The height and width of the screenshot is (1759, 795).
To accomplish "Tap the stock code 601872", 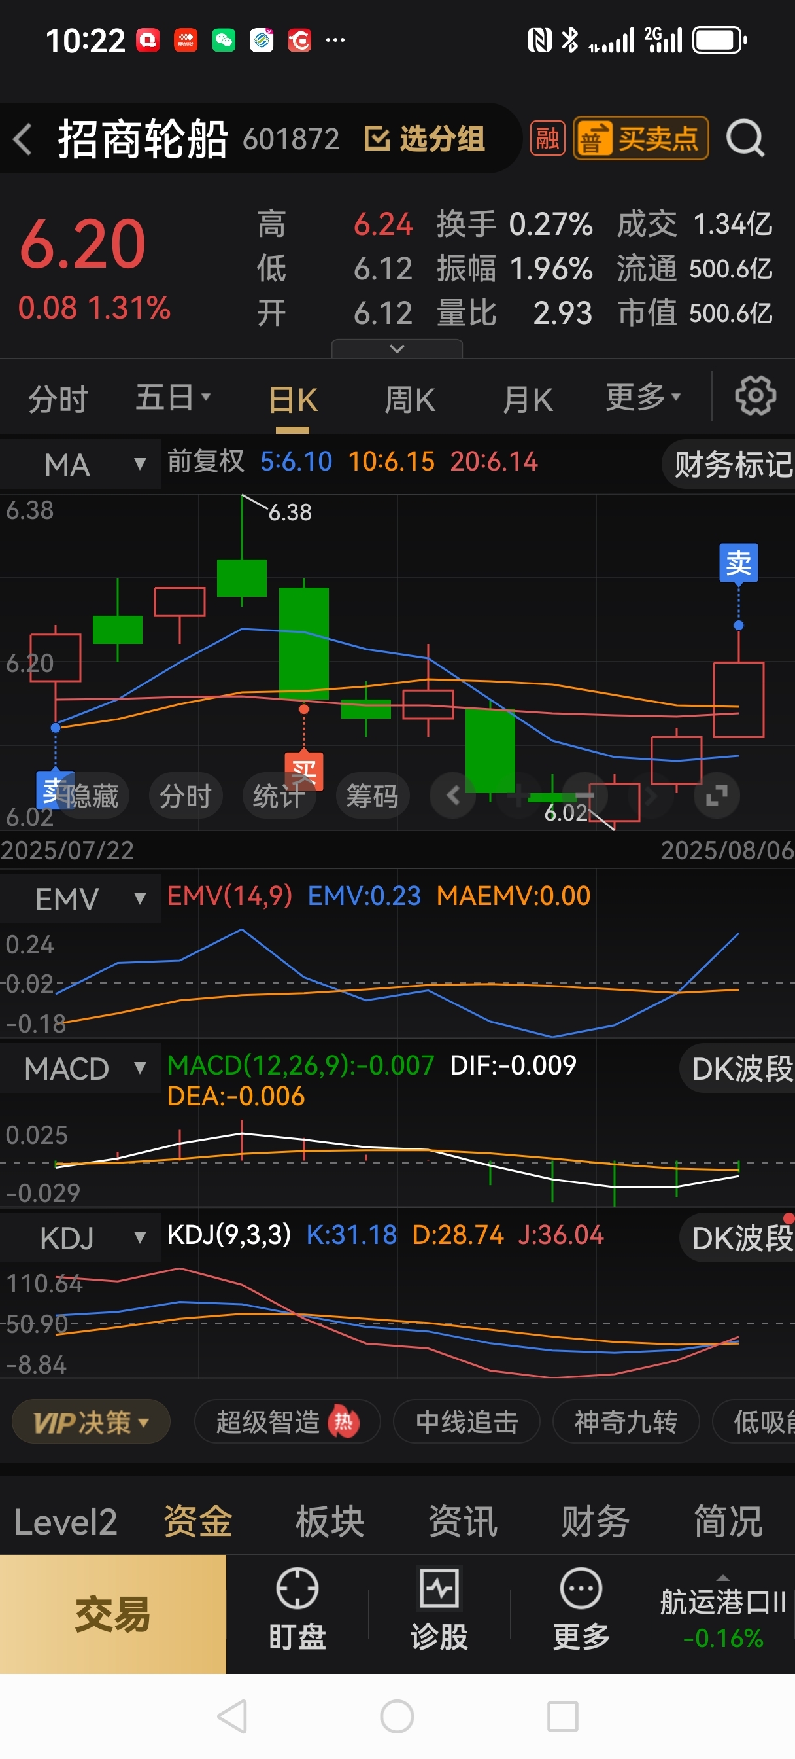I will 292,139.
